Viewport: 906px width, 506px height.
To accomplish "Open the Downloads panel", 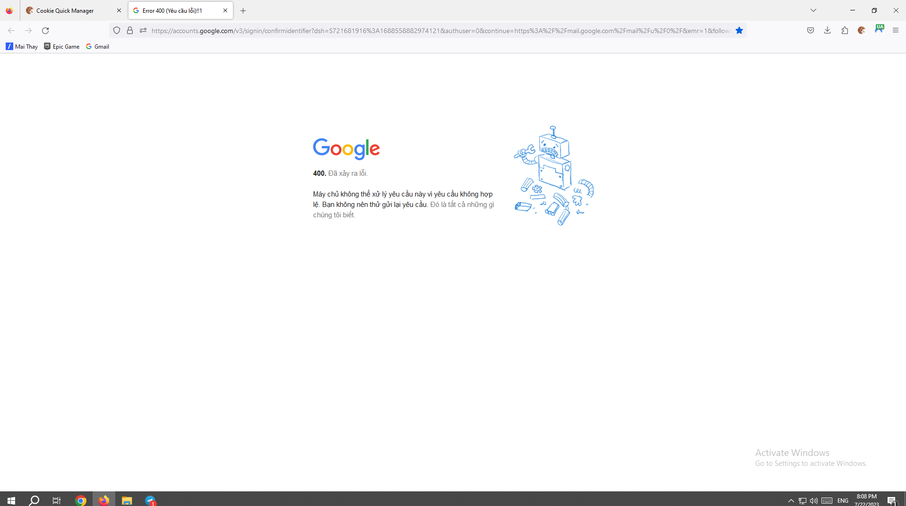I will 828,31.
